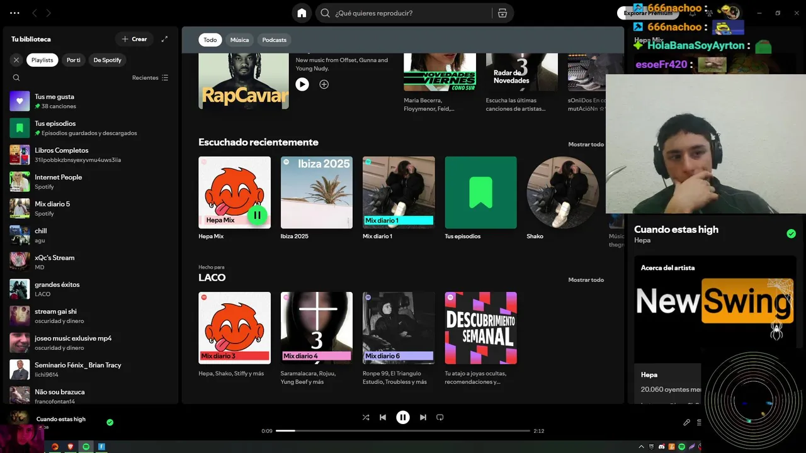806x453 pixels.
Task: Filter library by De Spotify chip
Action: (x=108, y=60)
